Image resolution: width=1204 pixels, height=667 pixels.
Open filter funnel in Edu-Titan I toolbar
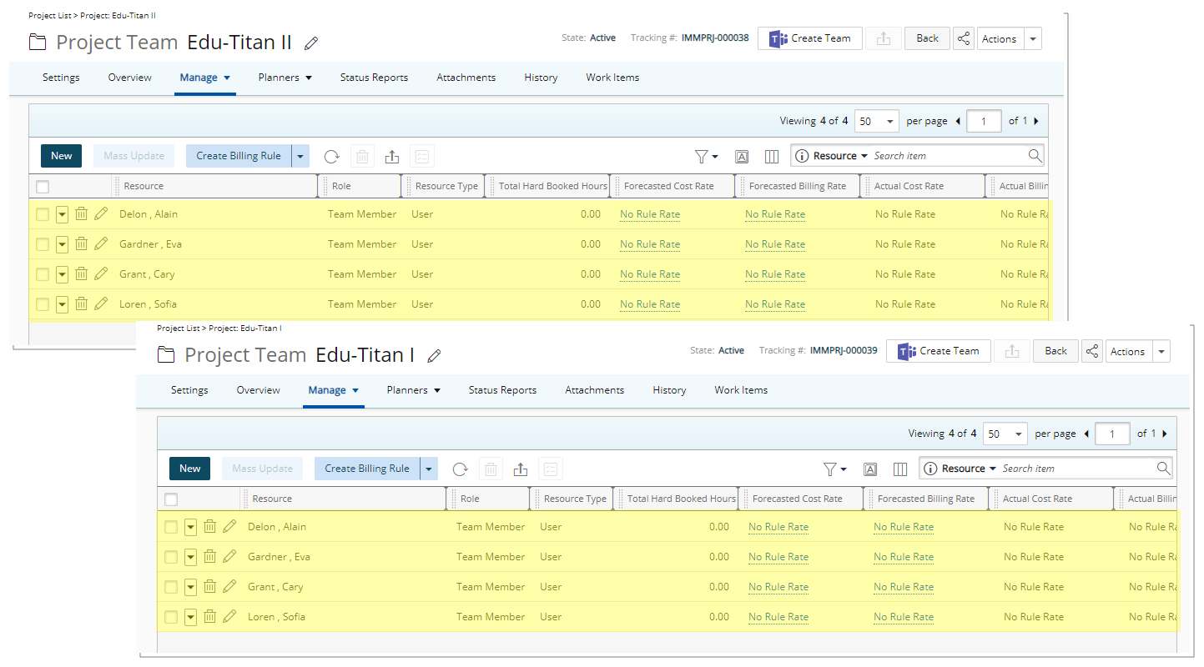834,469
